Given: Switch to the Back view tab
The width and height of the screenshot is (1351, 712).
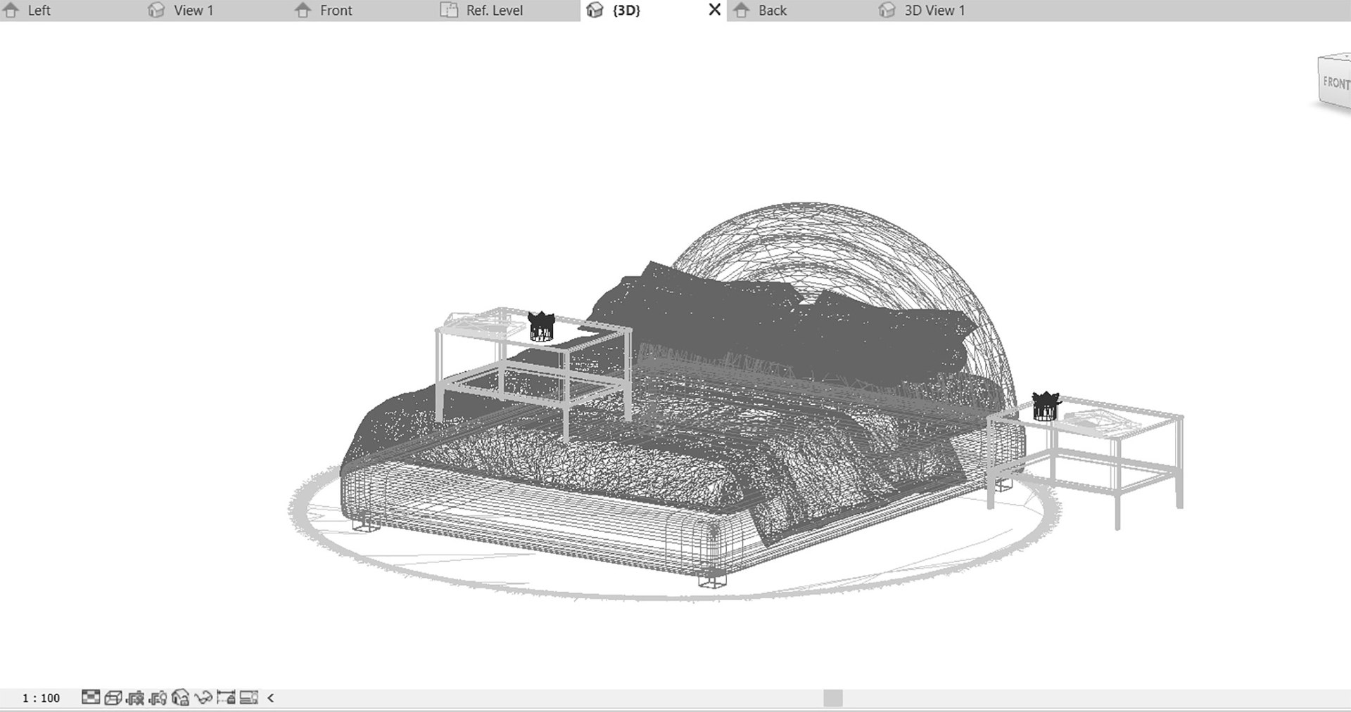Looking at the screenshot, I should 760,11.
